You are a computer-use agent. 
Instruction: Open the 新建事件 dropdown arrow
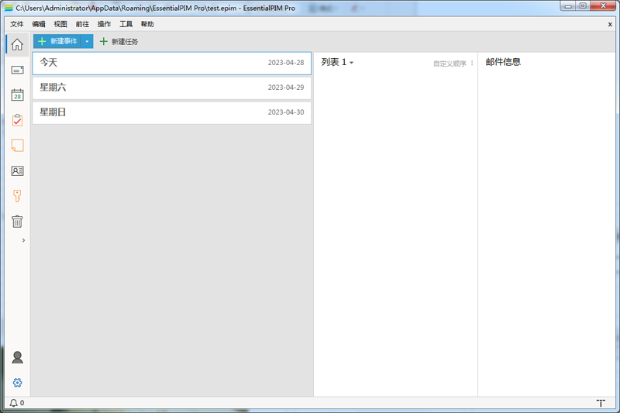pyautogui.click(x=88, y=41)
